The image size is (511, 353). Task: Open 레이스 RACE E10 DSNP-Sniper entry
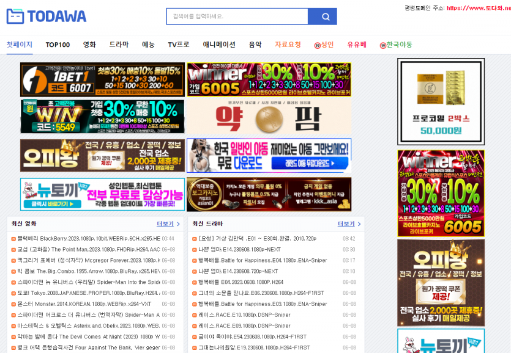(x=244, y=315)
